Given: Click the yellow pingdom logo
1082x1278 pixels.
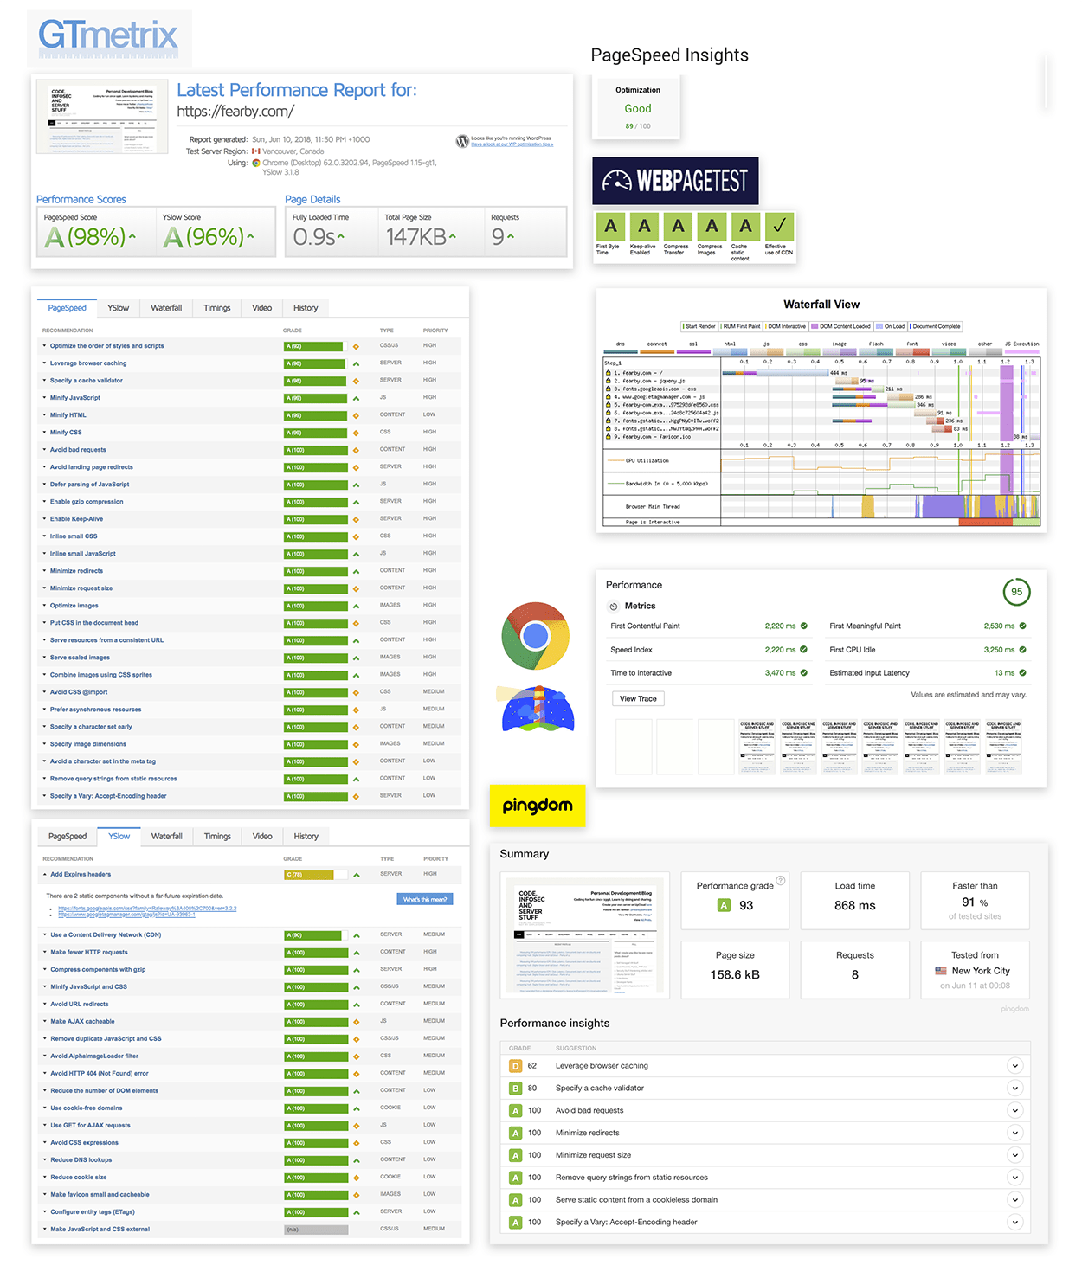Looking at the screenshot, I should point(538,806).
